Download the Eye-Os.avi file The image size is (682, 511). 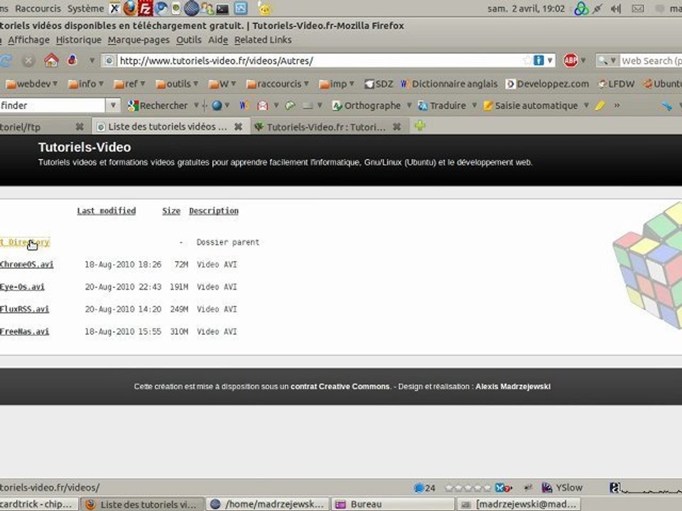click(x=22, y=287)
